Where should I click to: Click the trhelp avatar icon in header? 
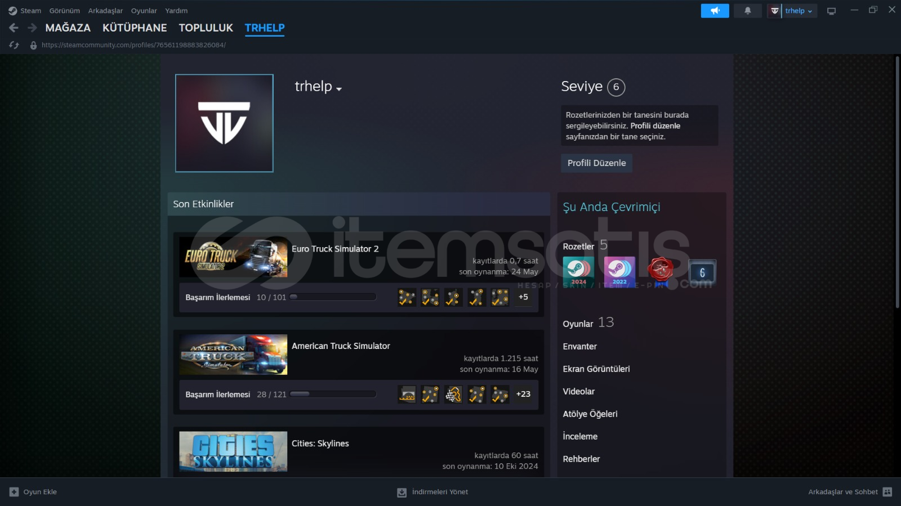tap(775, 11)
